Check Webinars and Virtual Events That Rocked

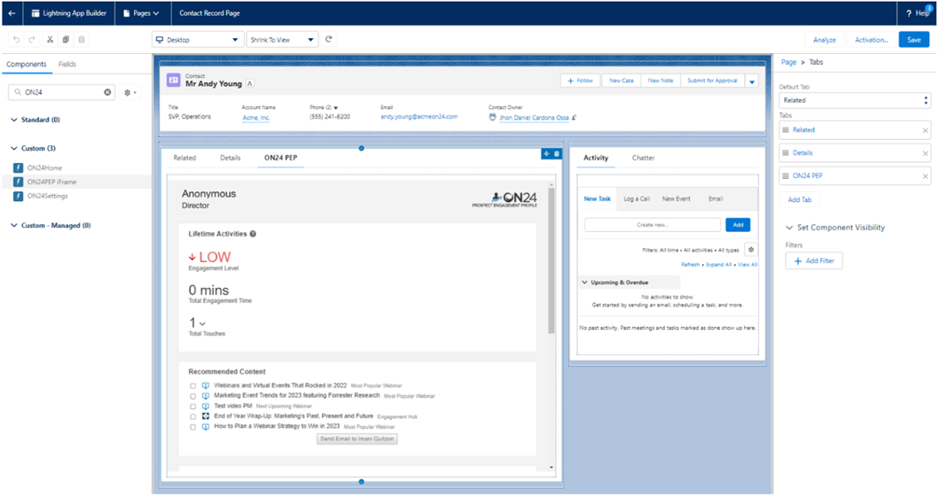193,386
